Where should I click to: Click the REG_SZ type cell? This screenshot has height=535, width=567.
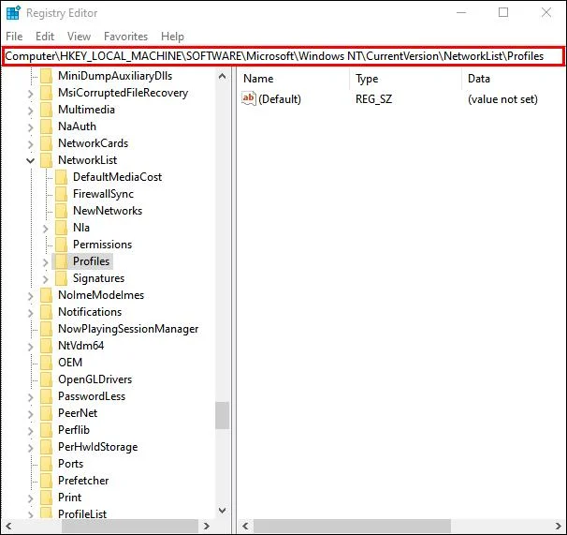(373, 99)
